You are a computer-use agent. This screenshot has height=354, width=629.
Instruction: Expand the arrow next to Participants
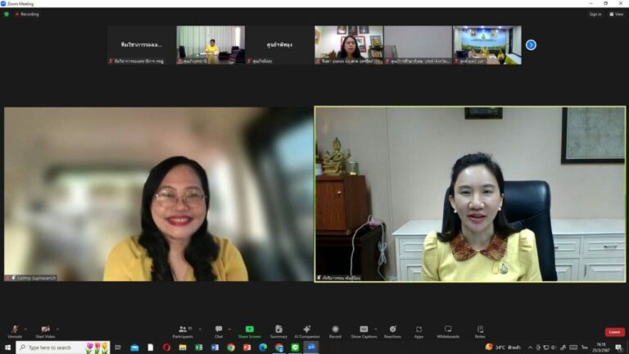(200, 329)
